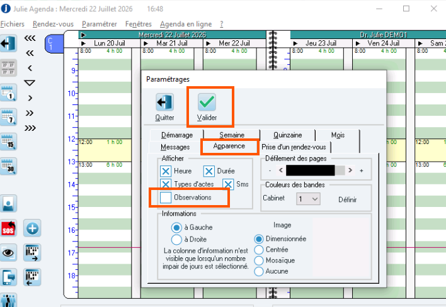446x307 pixels.
Task: Click the Valider green checkmark button
Action: [207, 103]
